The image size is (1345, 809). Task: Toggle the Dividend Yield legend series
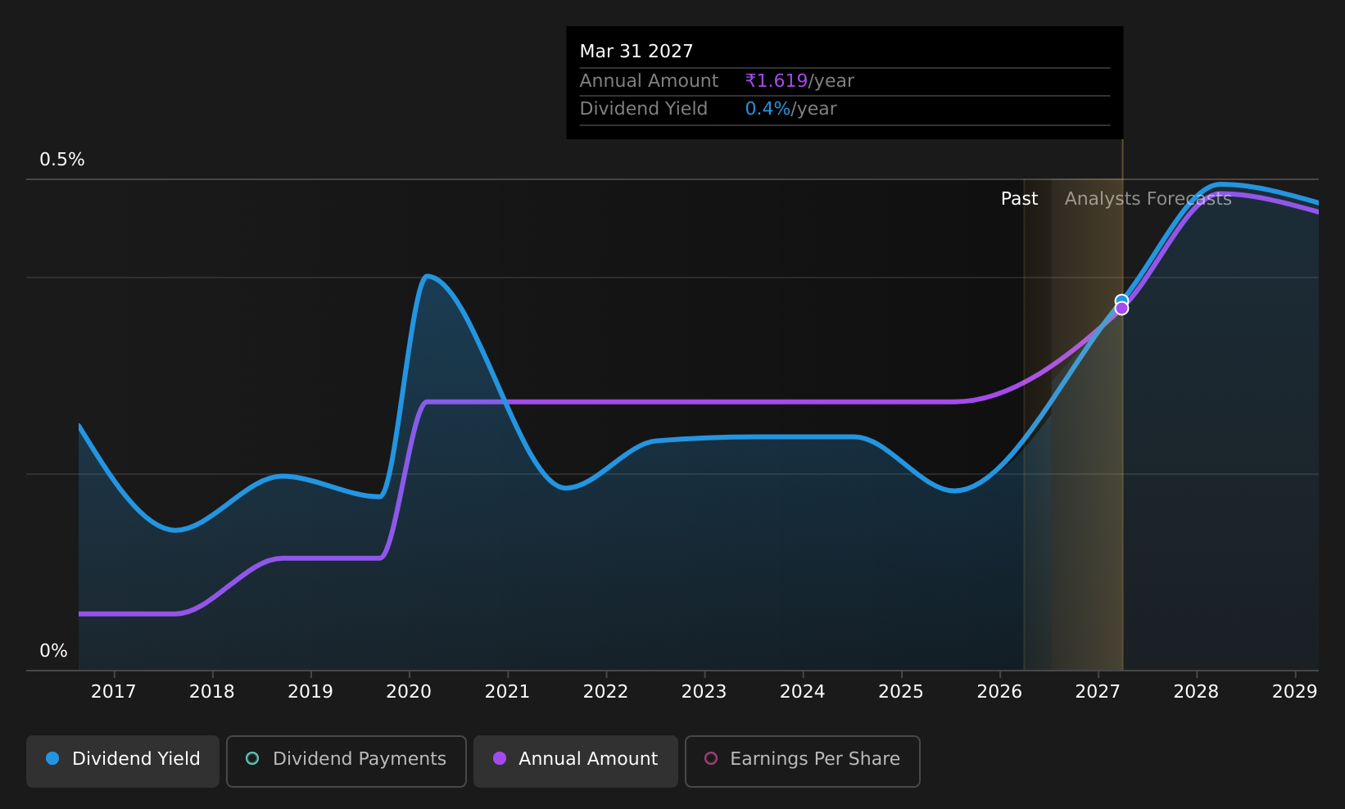(123, 761)
